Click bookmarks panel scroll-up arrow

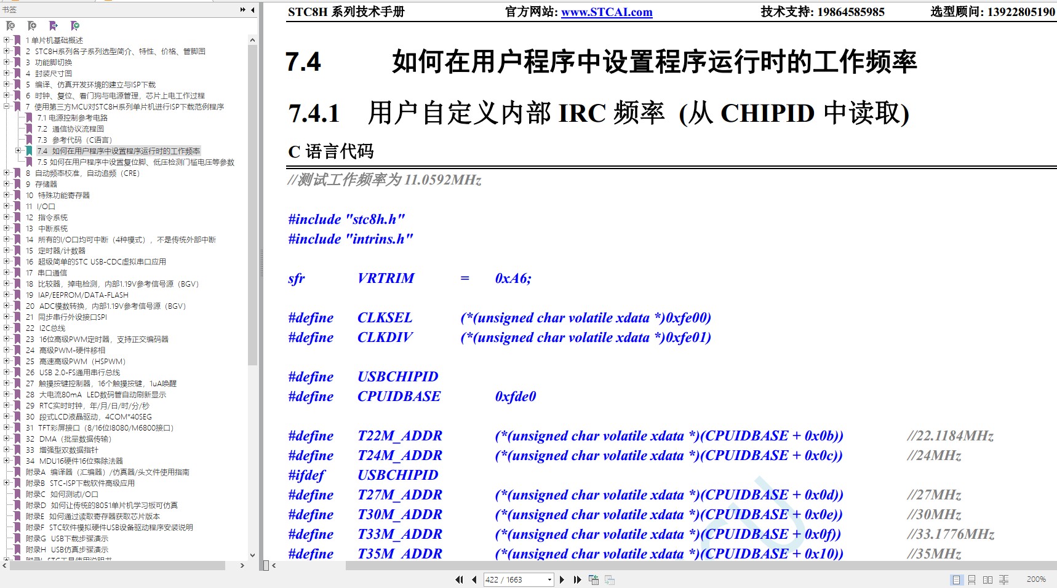coord(252,40)
